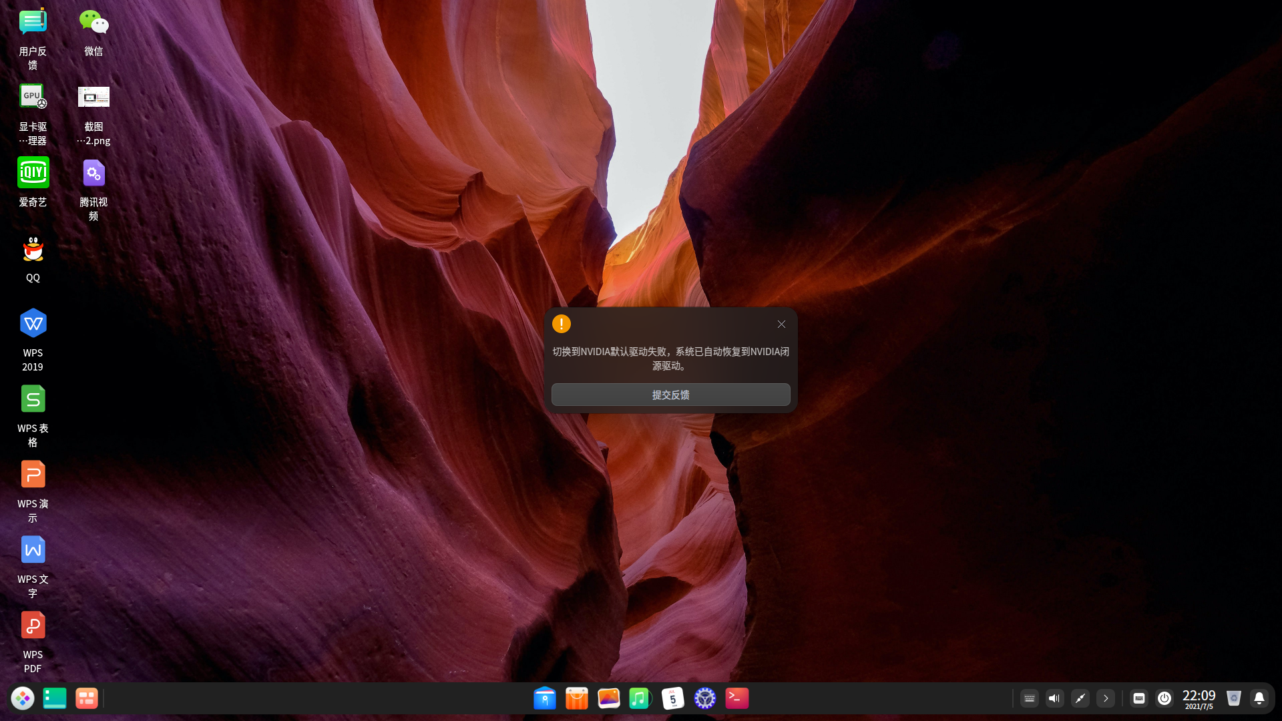This screenshot has width=1282, height=721.
Task: Open the calendar app in the dock
Action: click(x=672, y=698)
